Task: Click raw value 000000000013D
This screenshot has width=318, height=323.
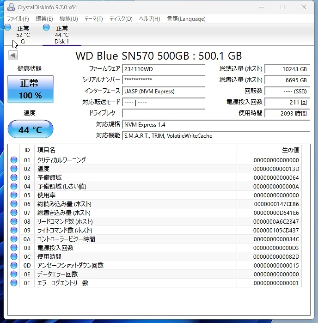Action: coord(276,169)
